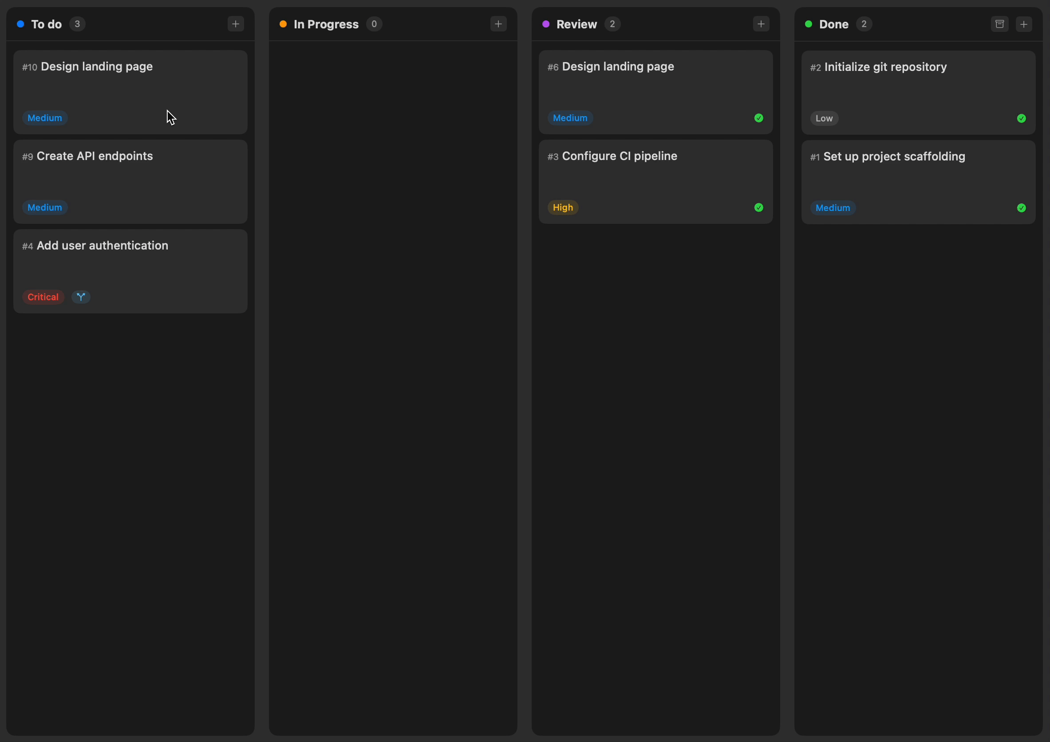Click the #9 card number
Image resolution: width=1050 pixels, height=742 pixels.
click(x=28, y=157)
